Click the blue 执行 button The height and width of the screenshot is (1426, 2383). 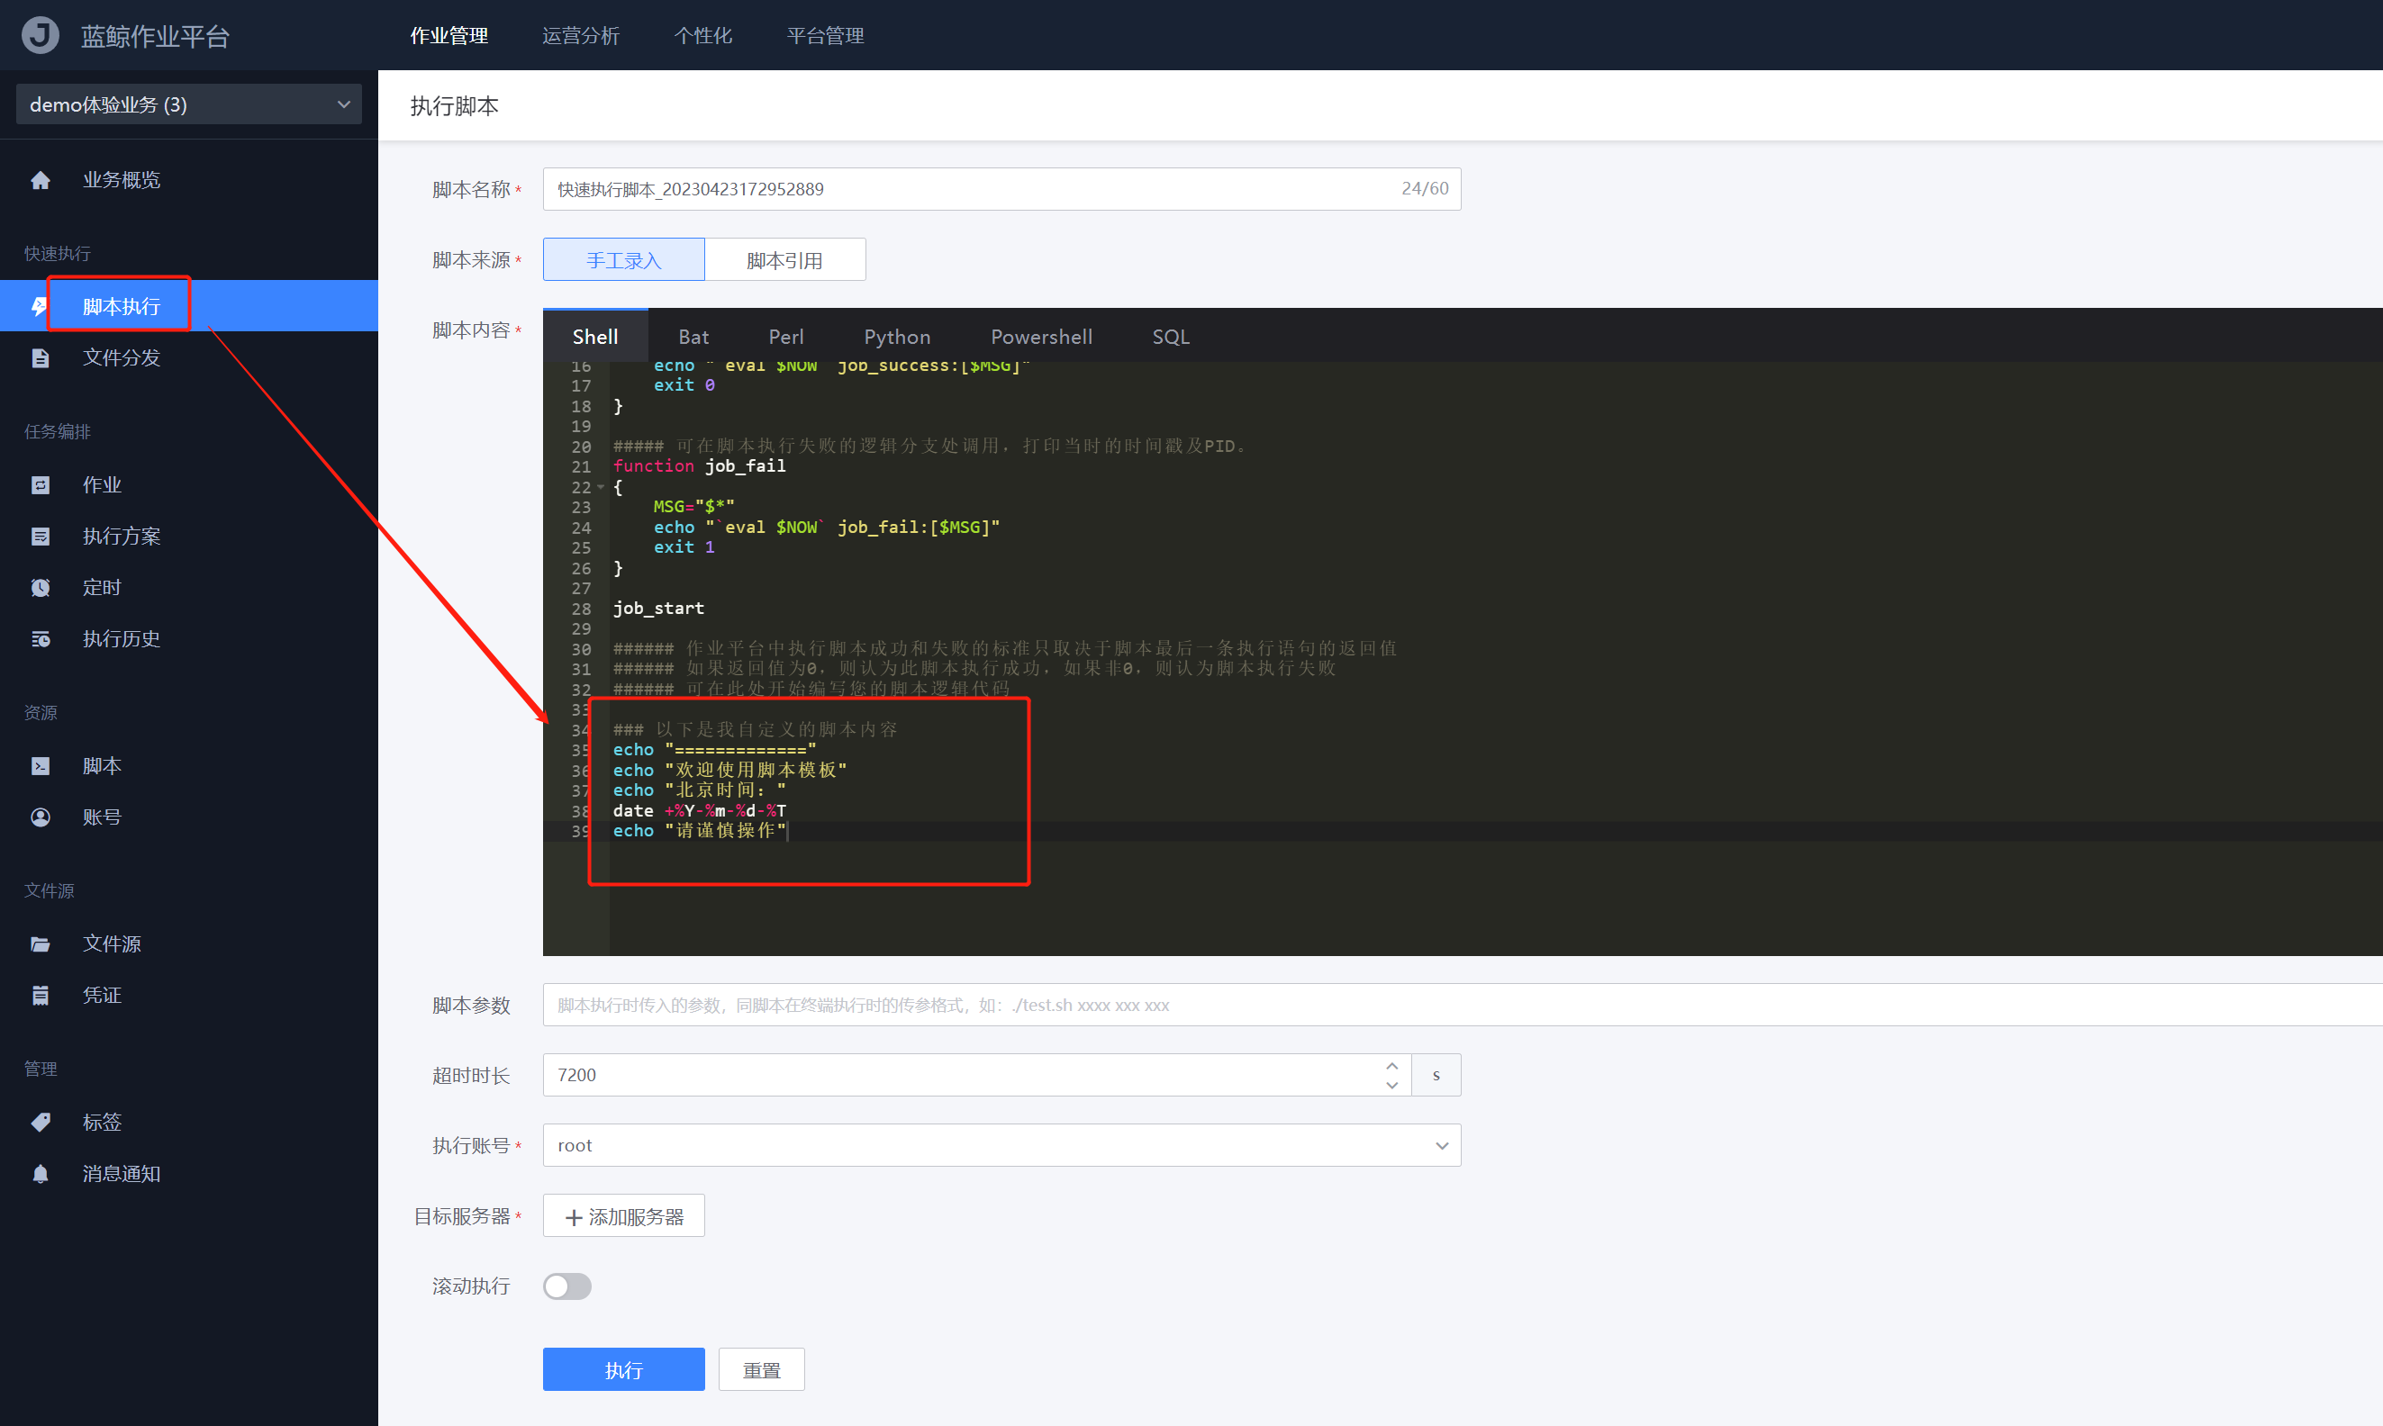[x=624, y=1369]
